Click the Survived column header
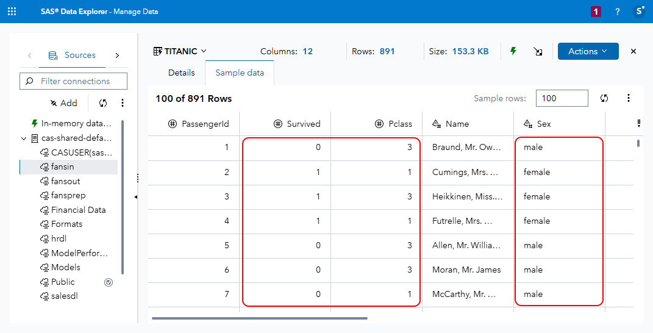Screen dimensions: 653x333 click(x=285, y=124)
